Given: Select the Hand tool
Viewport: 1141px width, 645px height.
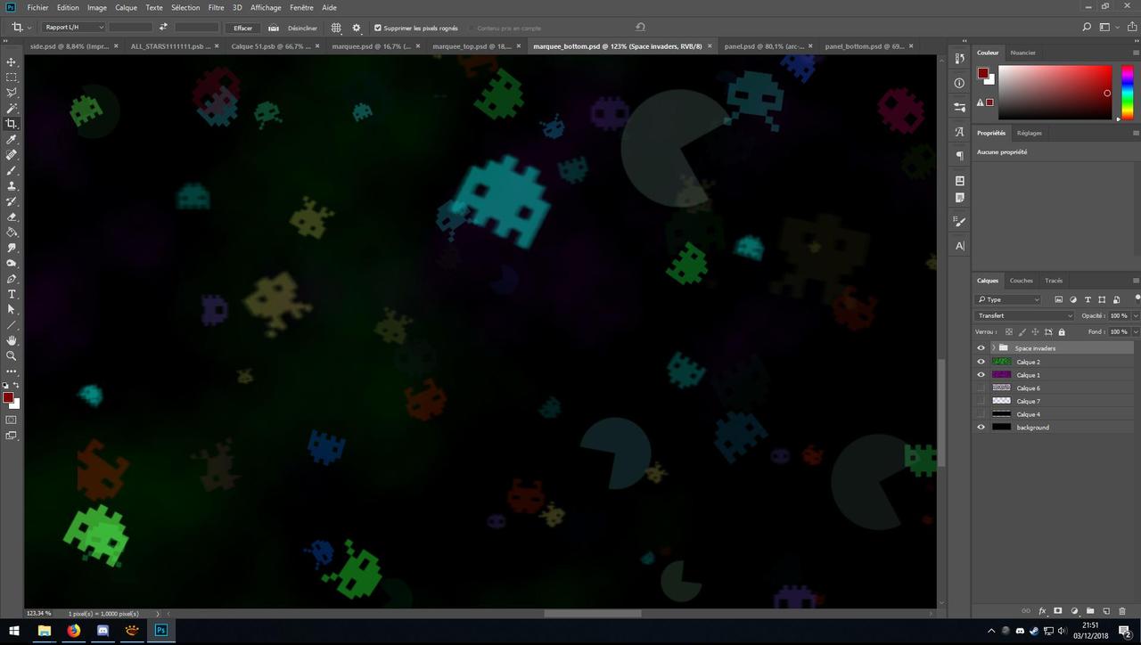Looking at the screenshot, I should coord(12,340).
